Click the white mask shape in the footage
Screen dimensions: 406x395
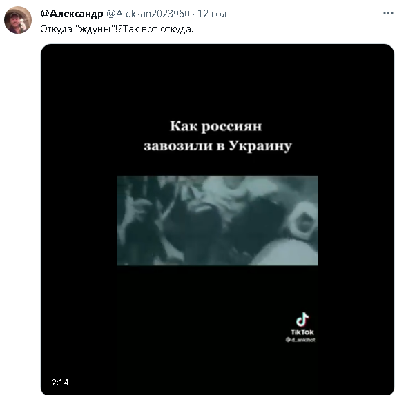302,220
